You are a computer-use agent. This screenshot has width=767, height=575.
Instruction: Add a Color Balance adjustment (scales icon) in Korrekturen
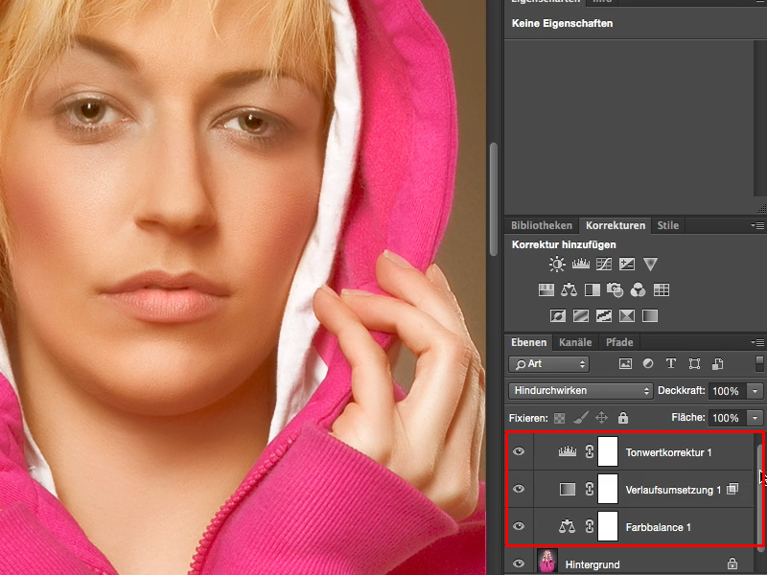coord(569,290)
